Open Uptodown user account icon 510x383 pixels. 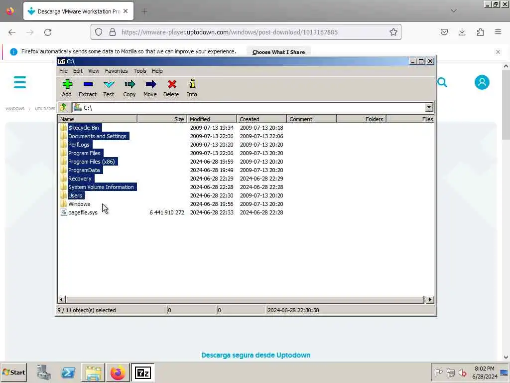(x=482, y=82)
